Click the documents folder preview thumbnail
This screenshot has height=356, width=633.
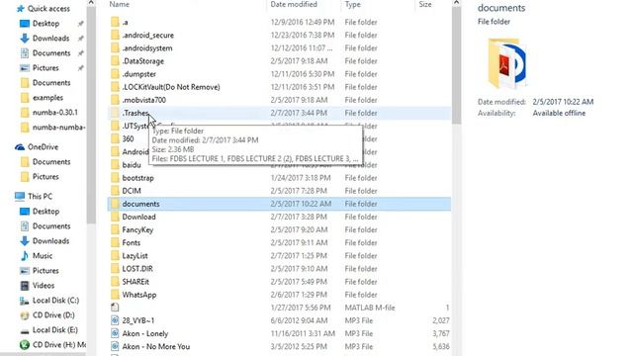506,63
